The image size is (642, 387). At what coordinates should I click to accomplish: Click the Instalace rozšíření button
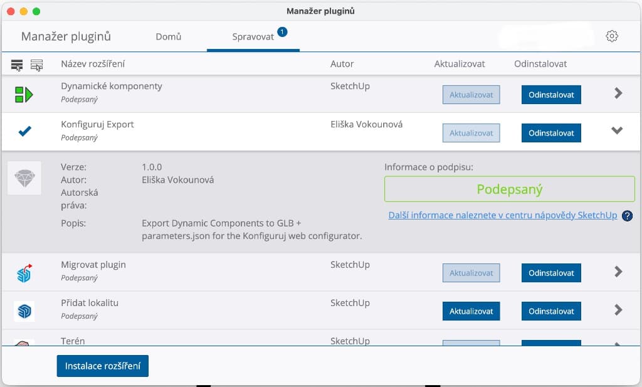(103, 366)
